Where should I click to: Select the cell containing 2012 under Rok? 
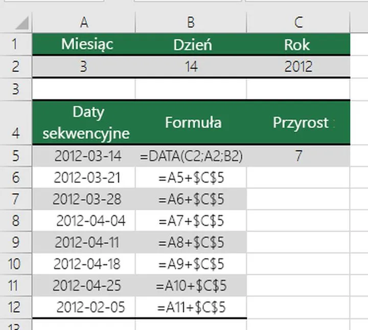[x=298, y=67]
